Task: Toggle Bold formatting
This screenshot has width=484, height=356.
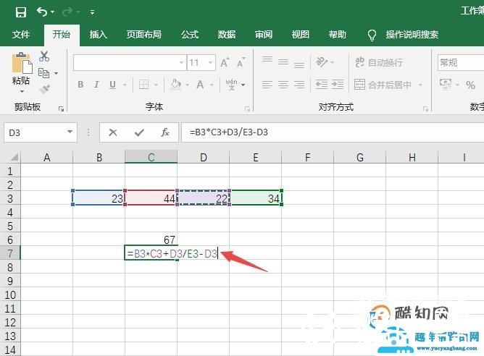Action: click(80, 85)
